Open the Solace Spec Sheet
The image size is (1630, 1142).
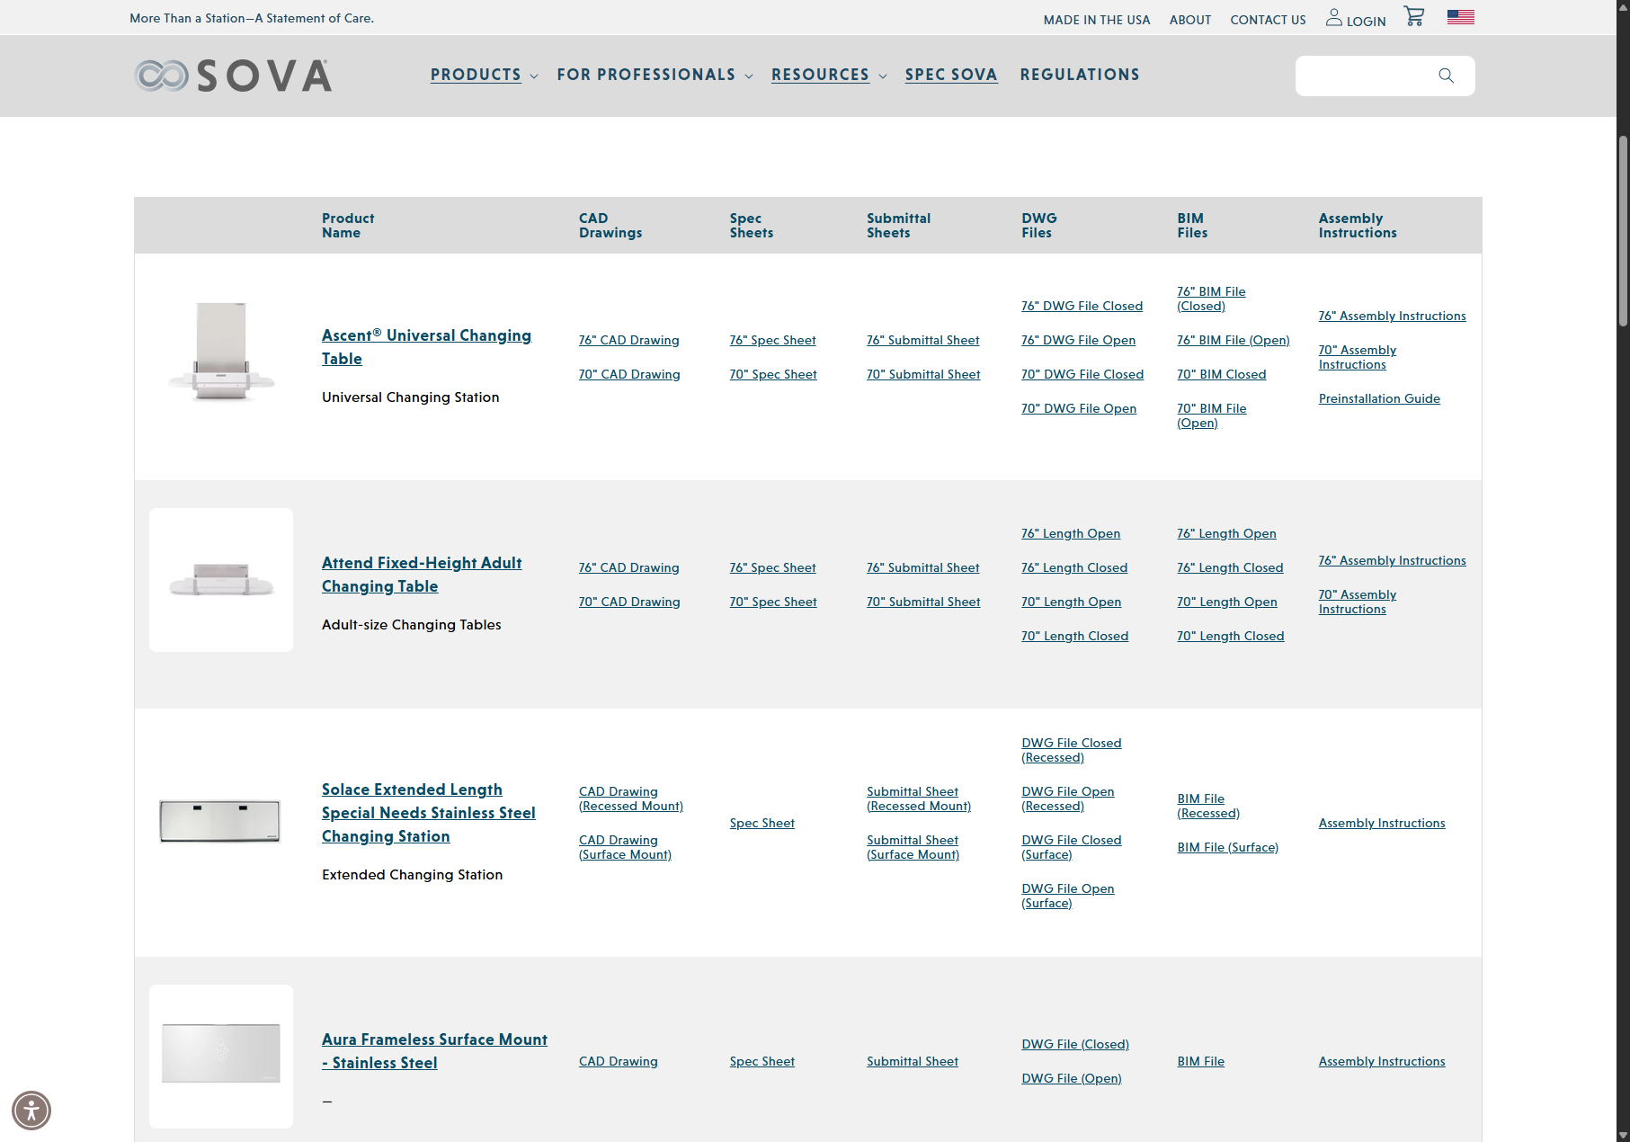coord(762,823)
